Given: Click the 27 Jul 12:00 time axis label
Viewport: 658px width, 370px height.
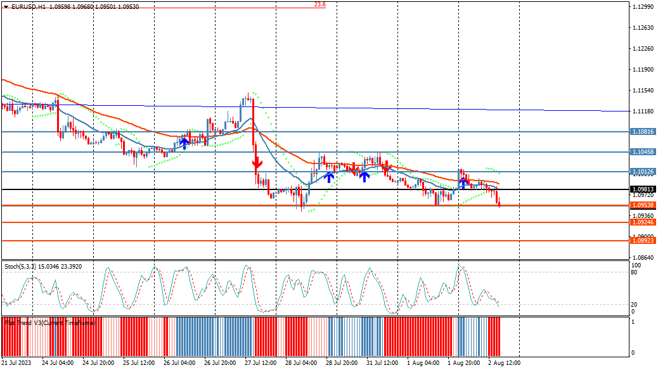Looking at the screenshot, I should click(x=261, y=363).
